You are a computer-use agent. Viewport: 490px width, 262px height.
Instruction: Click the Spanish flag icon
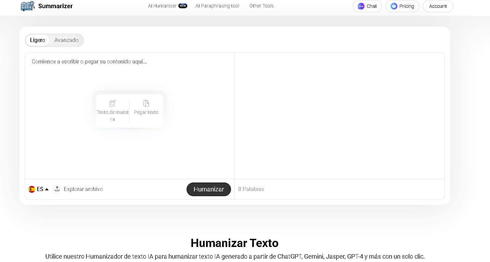32,189
